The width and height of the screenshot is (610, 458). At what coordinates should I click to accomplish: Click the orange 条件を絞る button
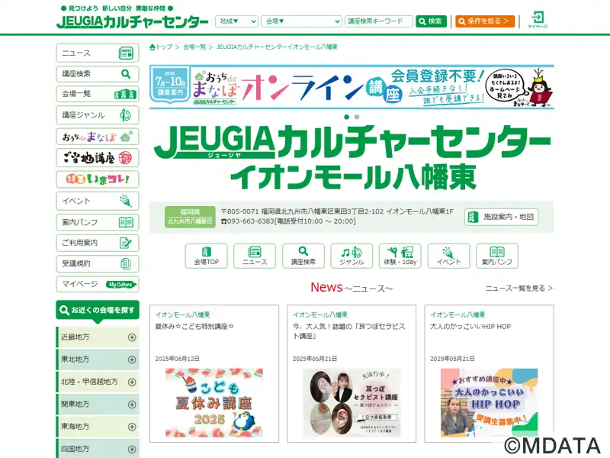coord(485,21)
